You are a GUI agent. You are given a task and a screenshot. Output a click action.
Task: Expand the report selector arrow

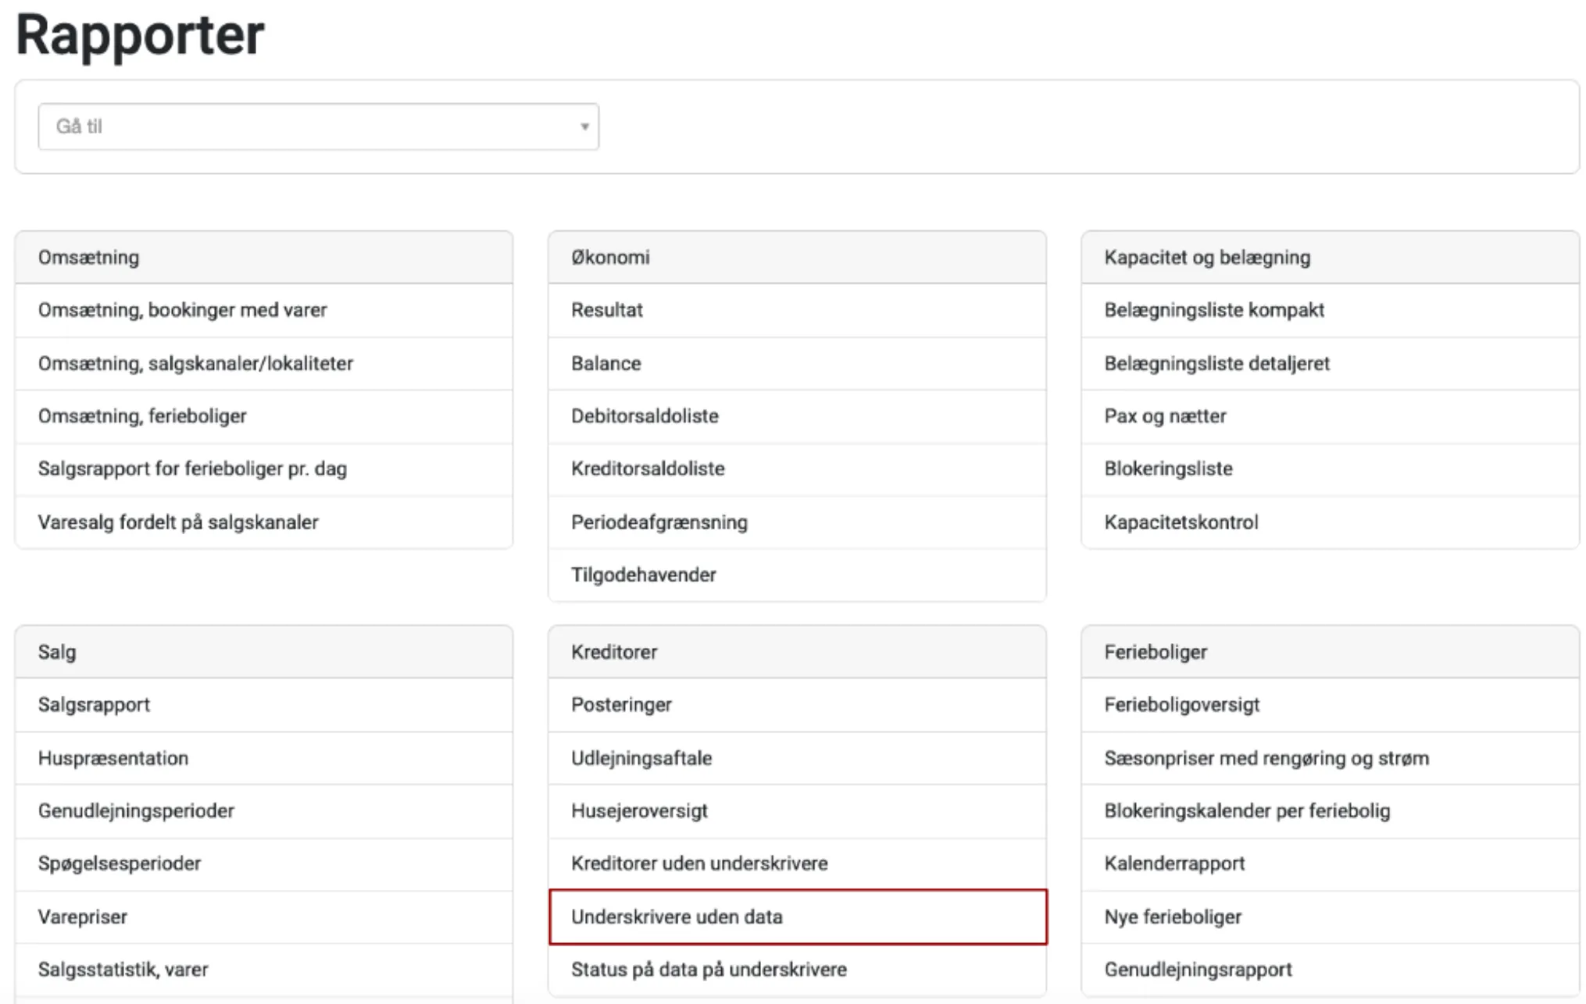pos(584,126)
